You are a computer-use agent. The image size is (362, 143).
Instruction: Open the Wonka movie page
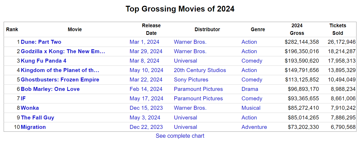click(30, 108)
